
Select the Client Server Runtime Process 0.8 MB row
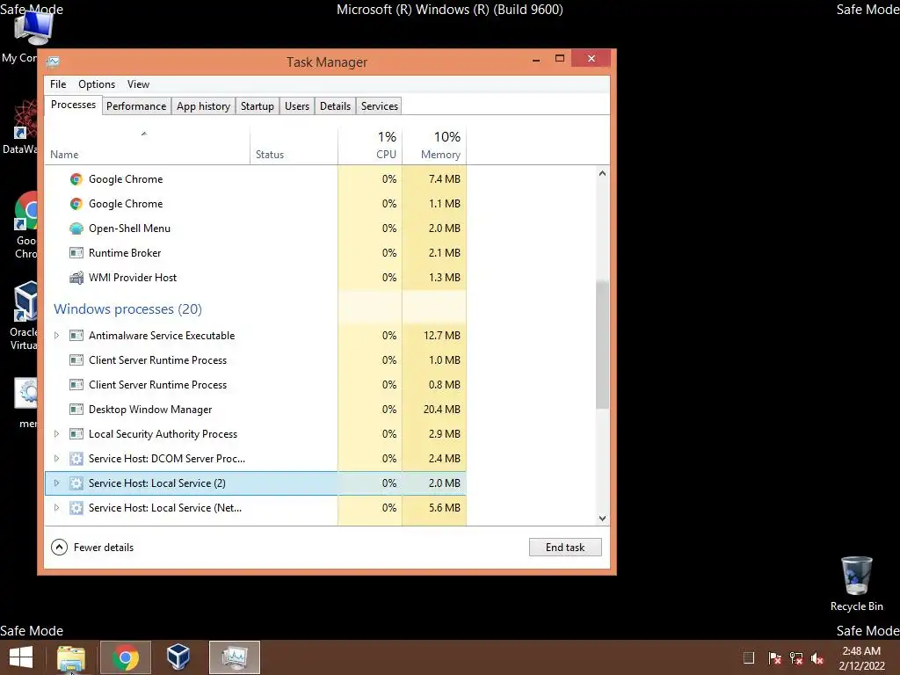pyautogui.click(x=256, y=385)
